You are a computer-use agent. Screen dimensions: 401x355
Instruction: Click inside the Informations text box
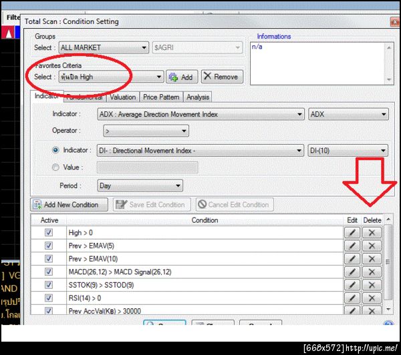click(x=317, y=64)
